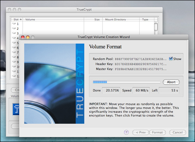Click the Volume column header in TrueCrypt window
Viewport: 195px width, 142px height.
tap(53, 20)
